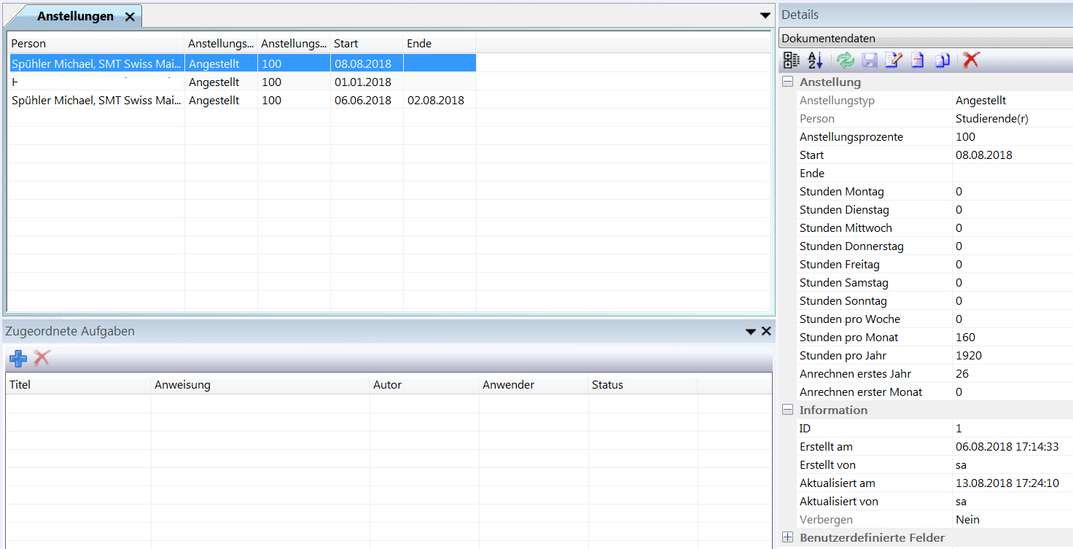Viewport: 1073px width, 549px height.
Task: Sort the list by the Start column header
Action: [366, 44]
